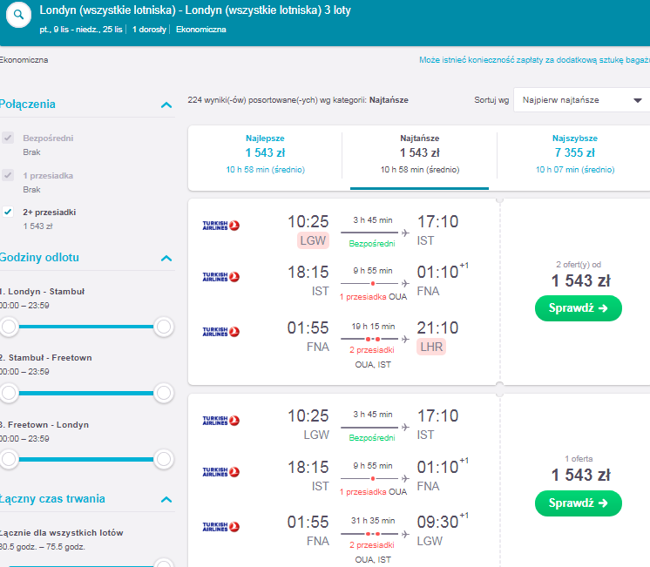Uncheck the 2+ przesiadki checkbox
650x567 pixels.
click(8, 212)
